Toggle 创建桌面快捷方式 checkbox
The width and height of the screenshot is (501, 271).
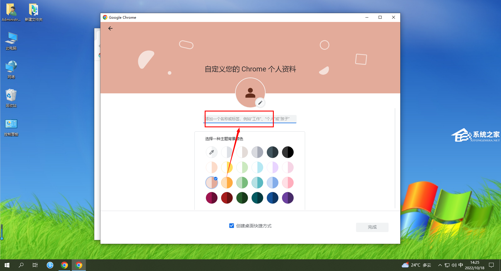tap(232, 226)
